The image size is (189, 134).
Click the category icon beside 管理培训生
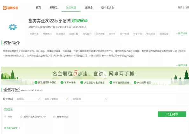coord(54,117)
